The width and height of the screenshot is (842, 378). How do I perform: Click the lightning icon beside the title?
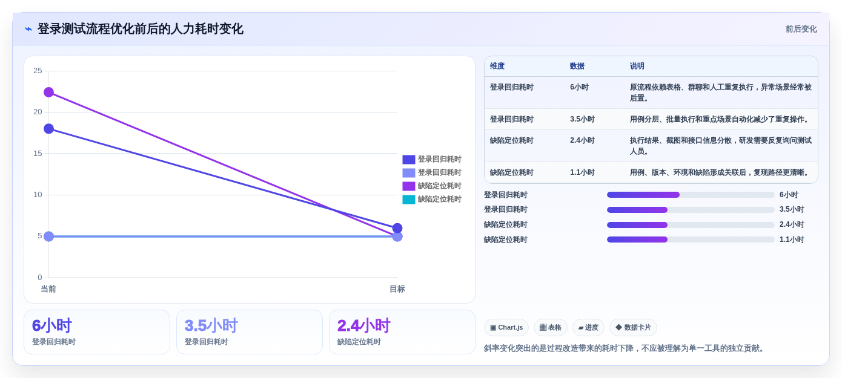[28, 29]
